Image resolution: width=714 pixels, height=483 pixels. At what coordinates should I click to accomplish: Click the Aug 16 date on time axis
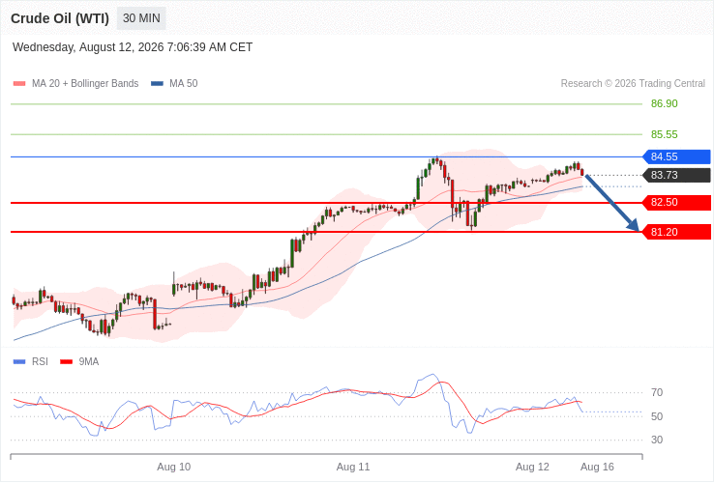[597, 468]
